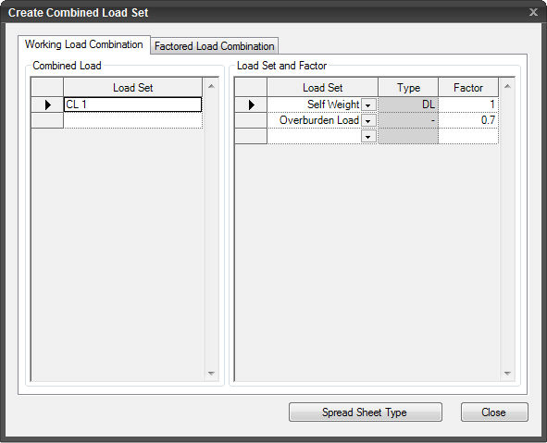Select the CL 1 row header arrow
547x443 pixels.
[47, 105]
